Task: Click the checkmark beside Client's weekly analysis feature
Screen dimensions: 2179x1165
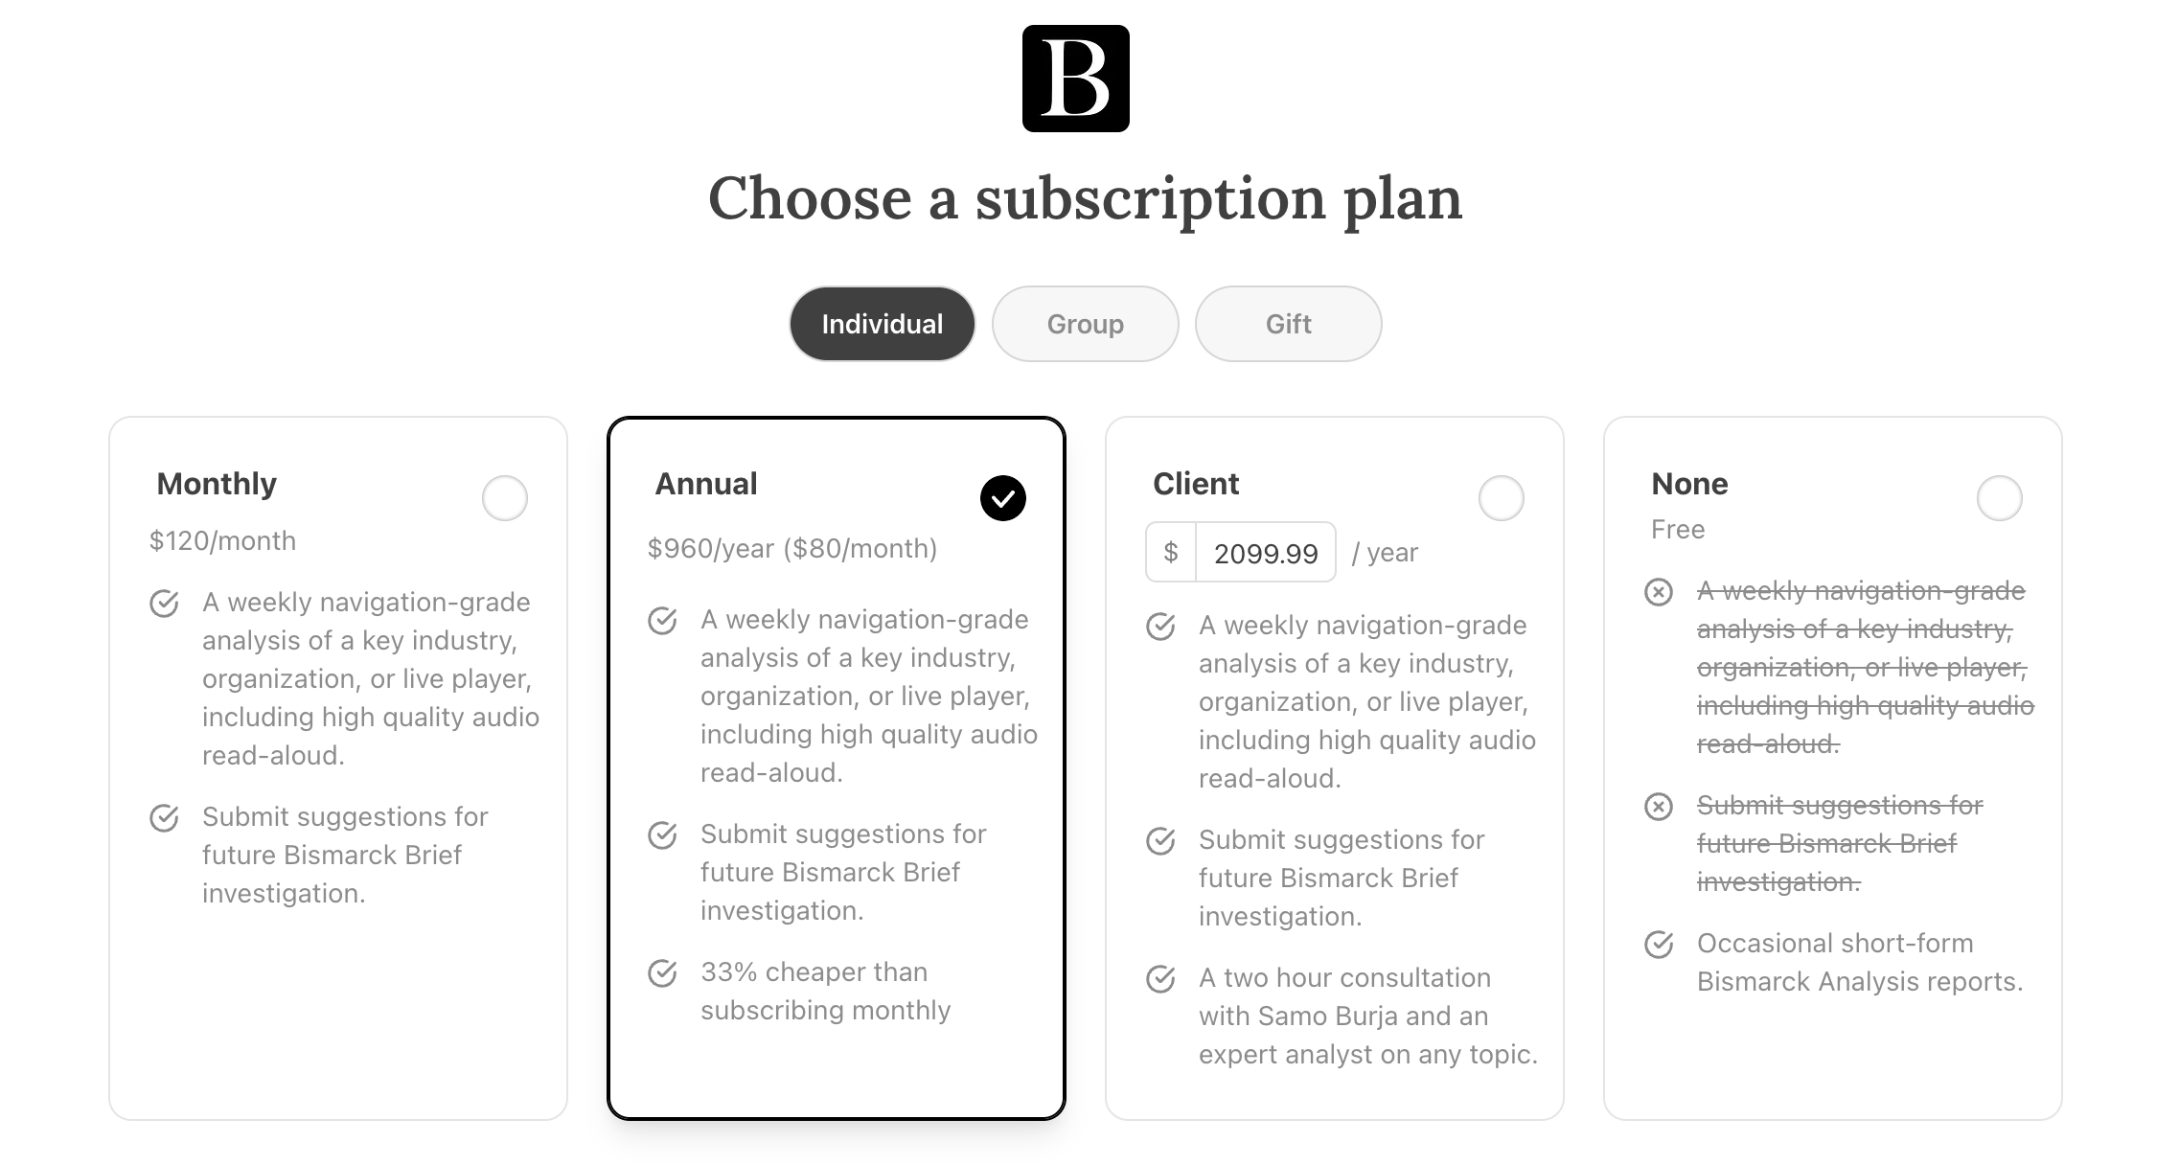Action: click(1161, 626)
